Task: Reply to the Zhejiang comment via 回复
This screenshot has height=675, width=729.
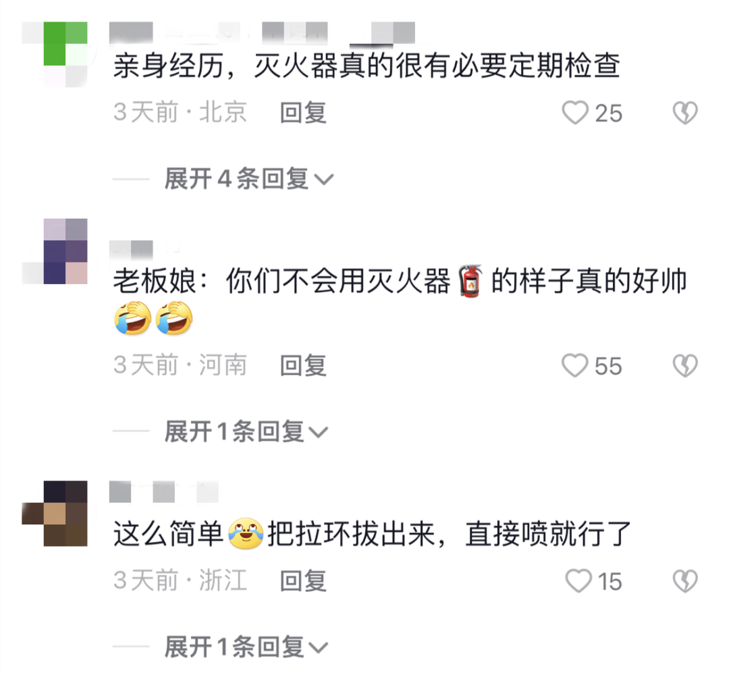Action: (303, 581)
